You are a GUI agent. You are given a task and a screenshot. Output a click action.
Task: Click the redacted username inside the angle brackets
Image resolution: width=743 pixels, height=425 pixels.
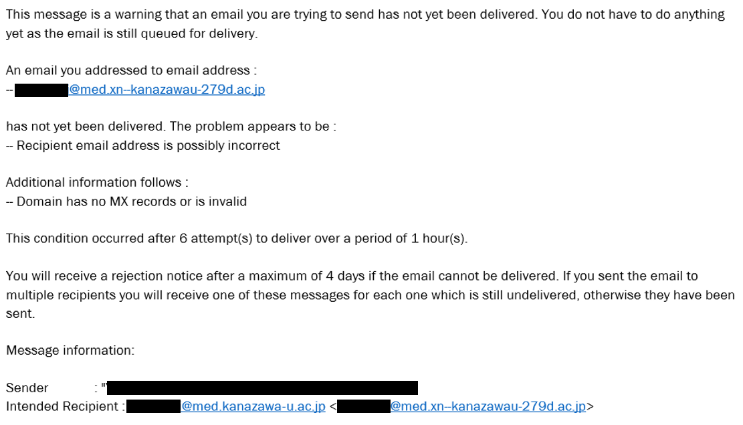point(363,406)
